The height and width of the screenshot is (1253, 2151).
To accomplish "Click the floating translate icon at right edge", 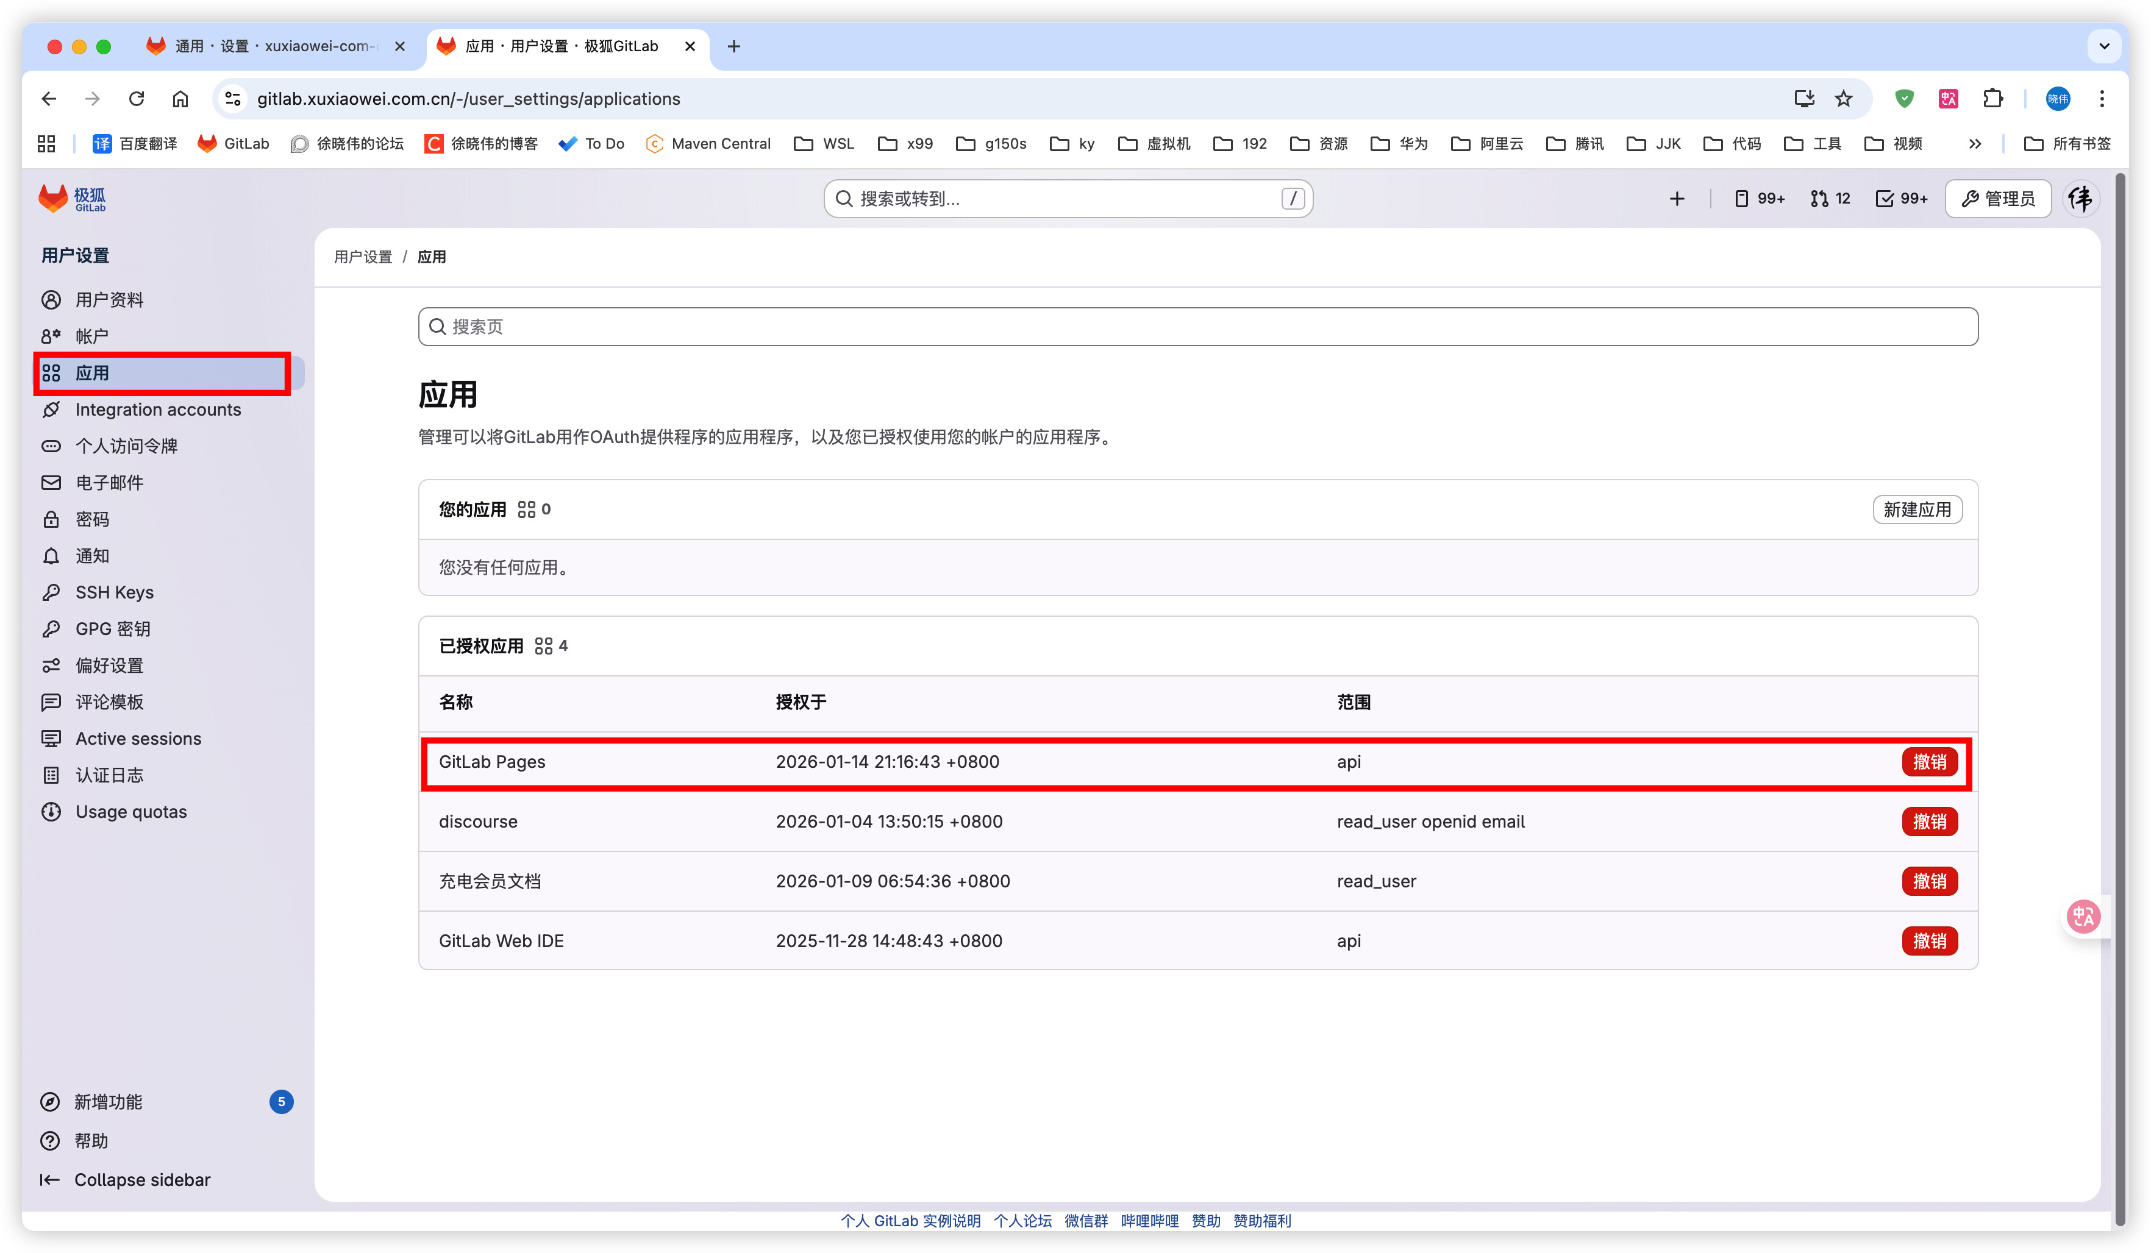I will click(2083, 916).
